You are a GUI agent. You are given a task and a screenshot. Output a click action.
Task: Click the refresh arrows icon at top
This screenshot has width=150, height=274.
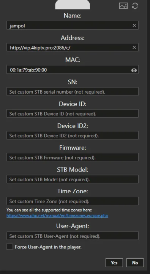click(x=135, y=6)
